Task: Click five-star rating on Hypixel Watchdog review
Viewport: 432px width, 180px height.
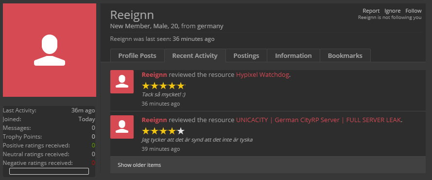Action: 163,86
